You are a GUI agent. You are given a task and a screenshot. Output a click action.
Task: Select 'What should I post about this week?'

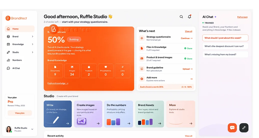(225, 38)
